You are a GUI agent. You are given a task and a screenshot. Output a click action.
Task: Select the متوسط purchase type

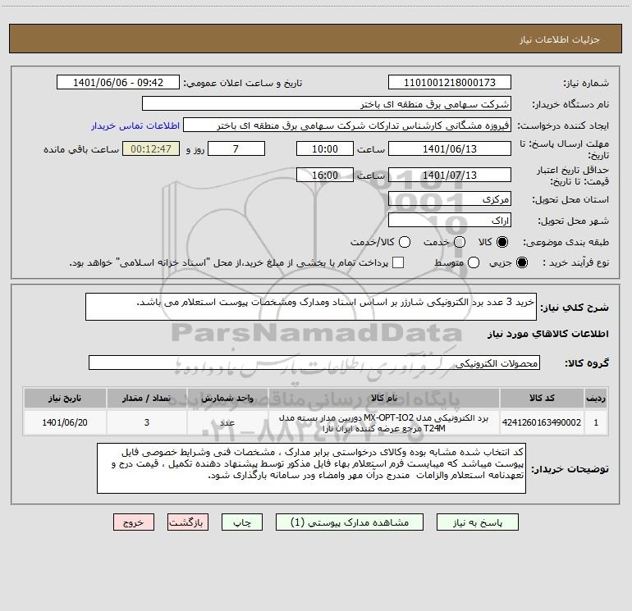(474, 262)
